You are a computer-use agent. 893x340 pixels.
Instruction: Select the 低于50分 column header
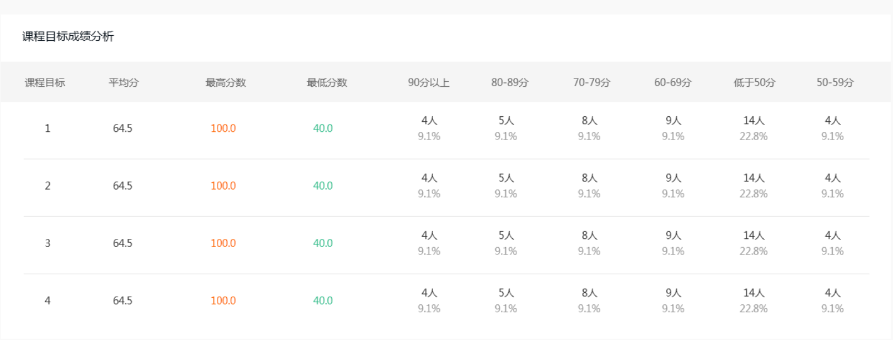pos(755,82)
